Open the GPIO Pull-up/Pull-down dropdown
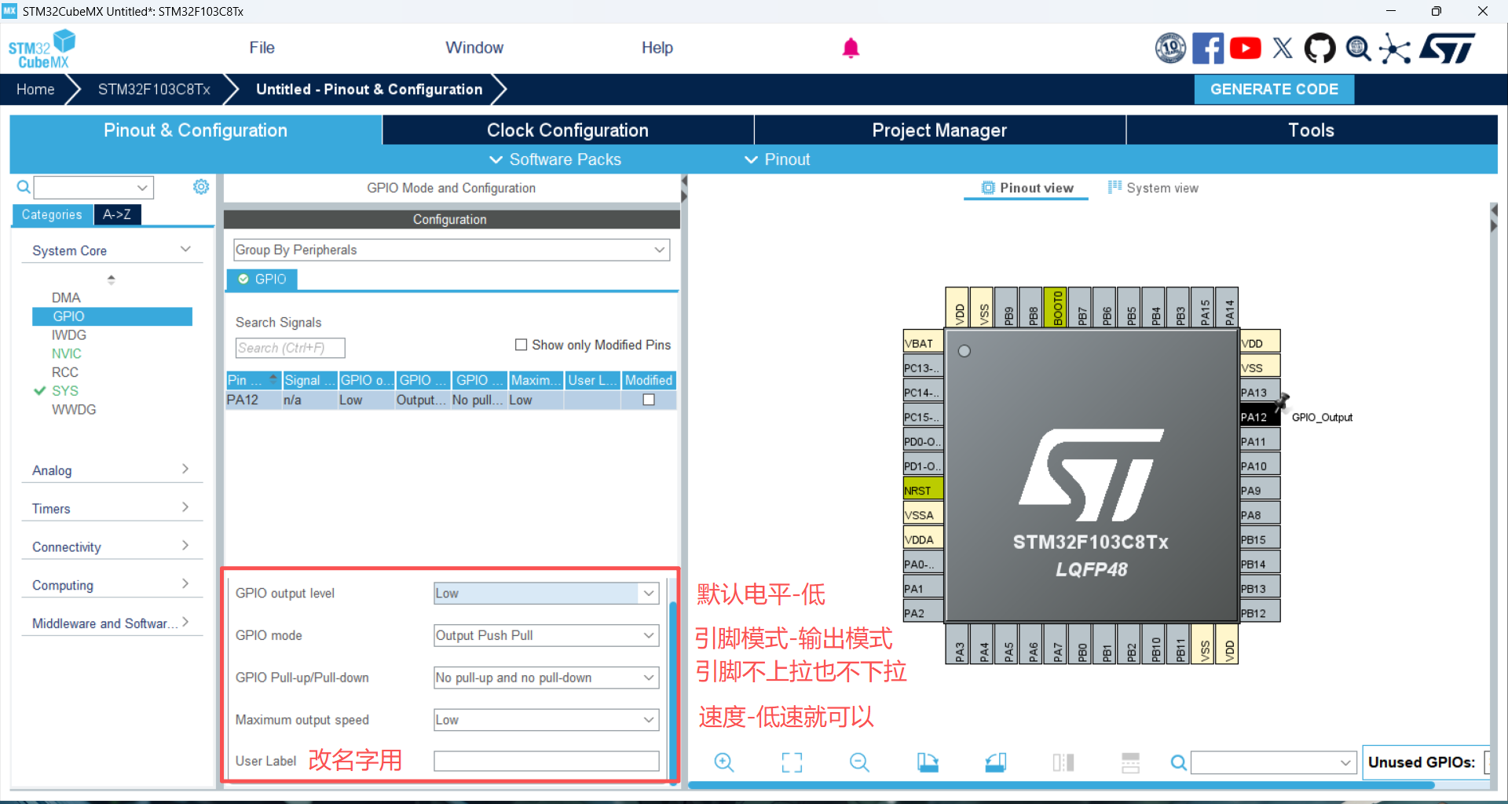Image resolution: width=1508 pixels, height=804 pixels. point(547,678)
